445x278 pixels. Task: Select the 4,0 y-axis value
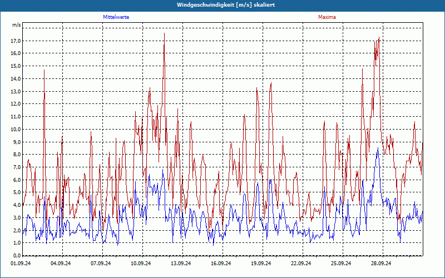[17, 205]
